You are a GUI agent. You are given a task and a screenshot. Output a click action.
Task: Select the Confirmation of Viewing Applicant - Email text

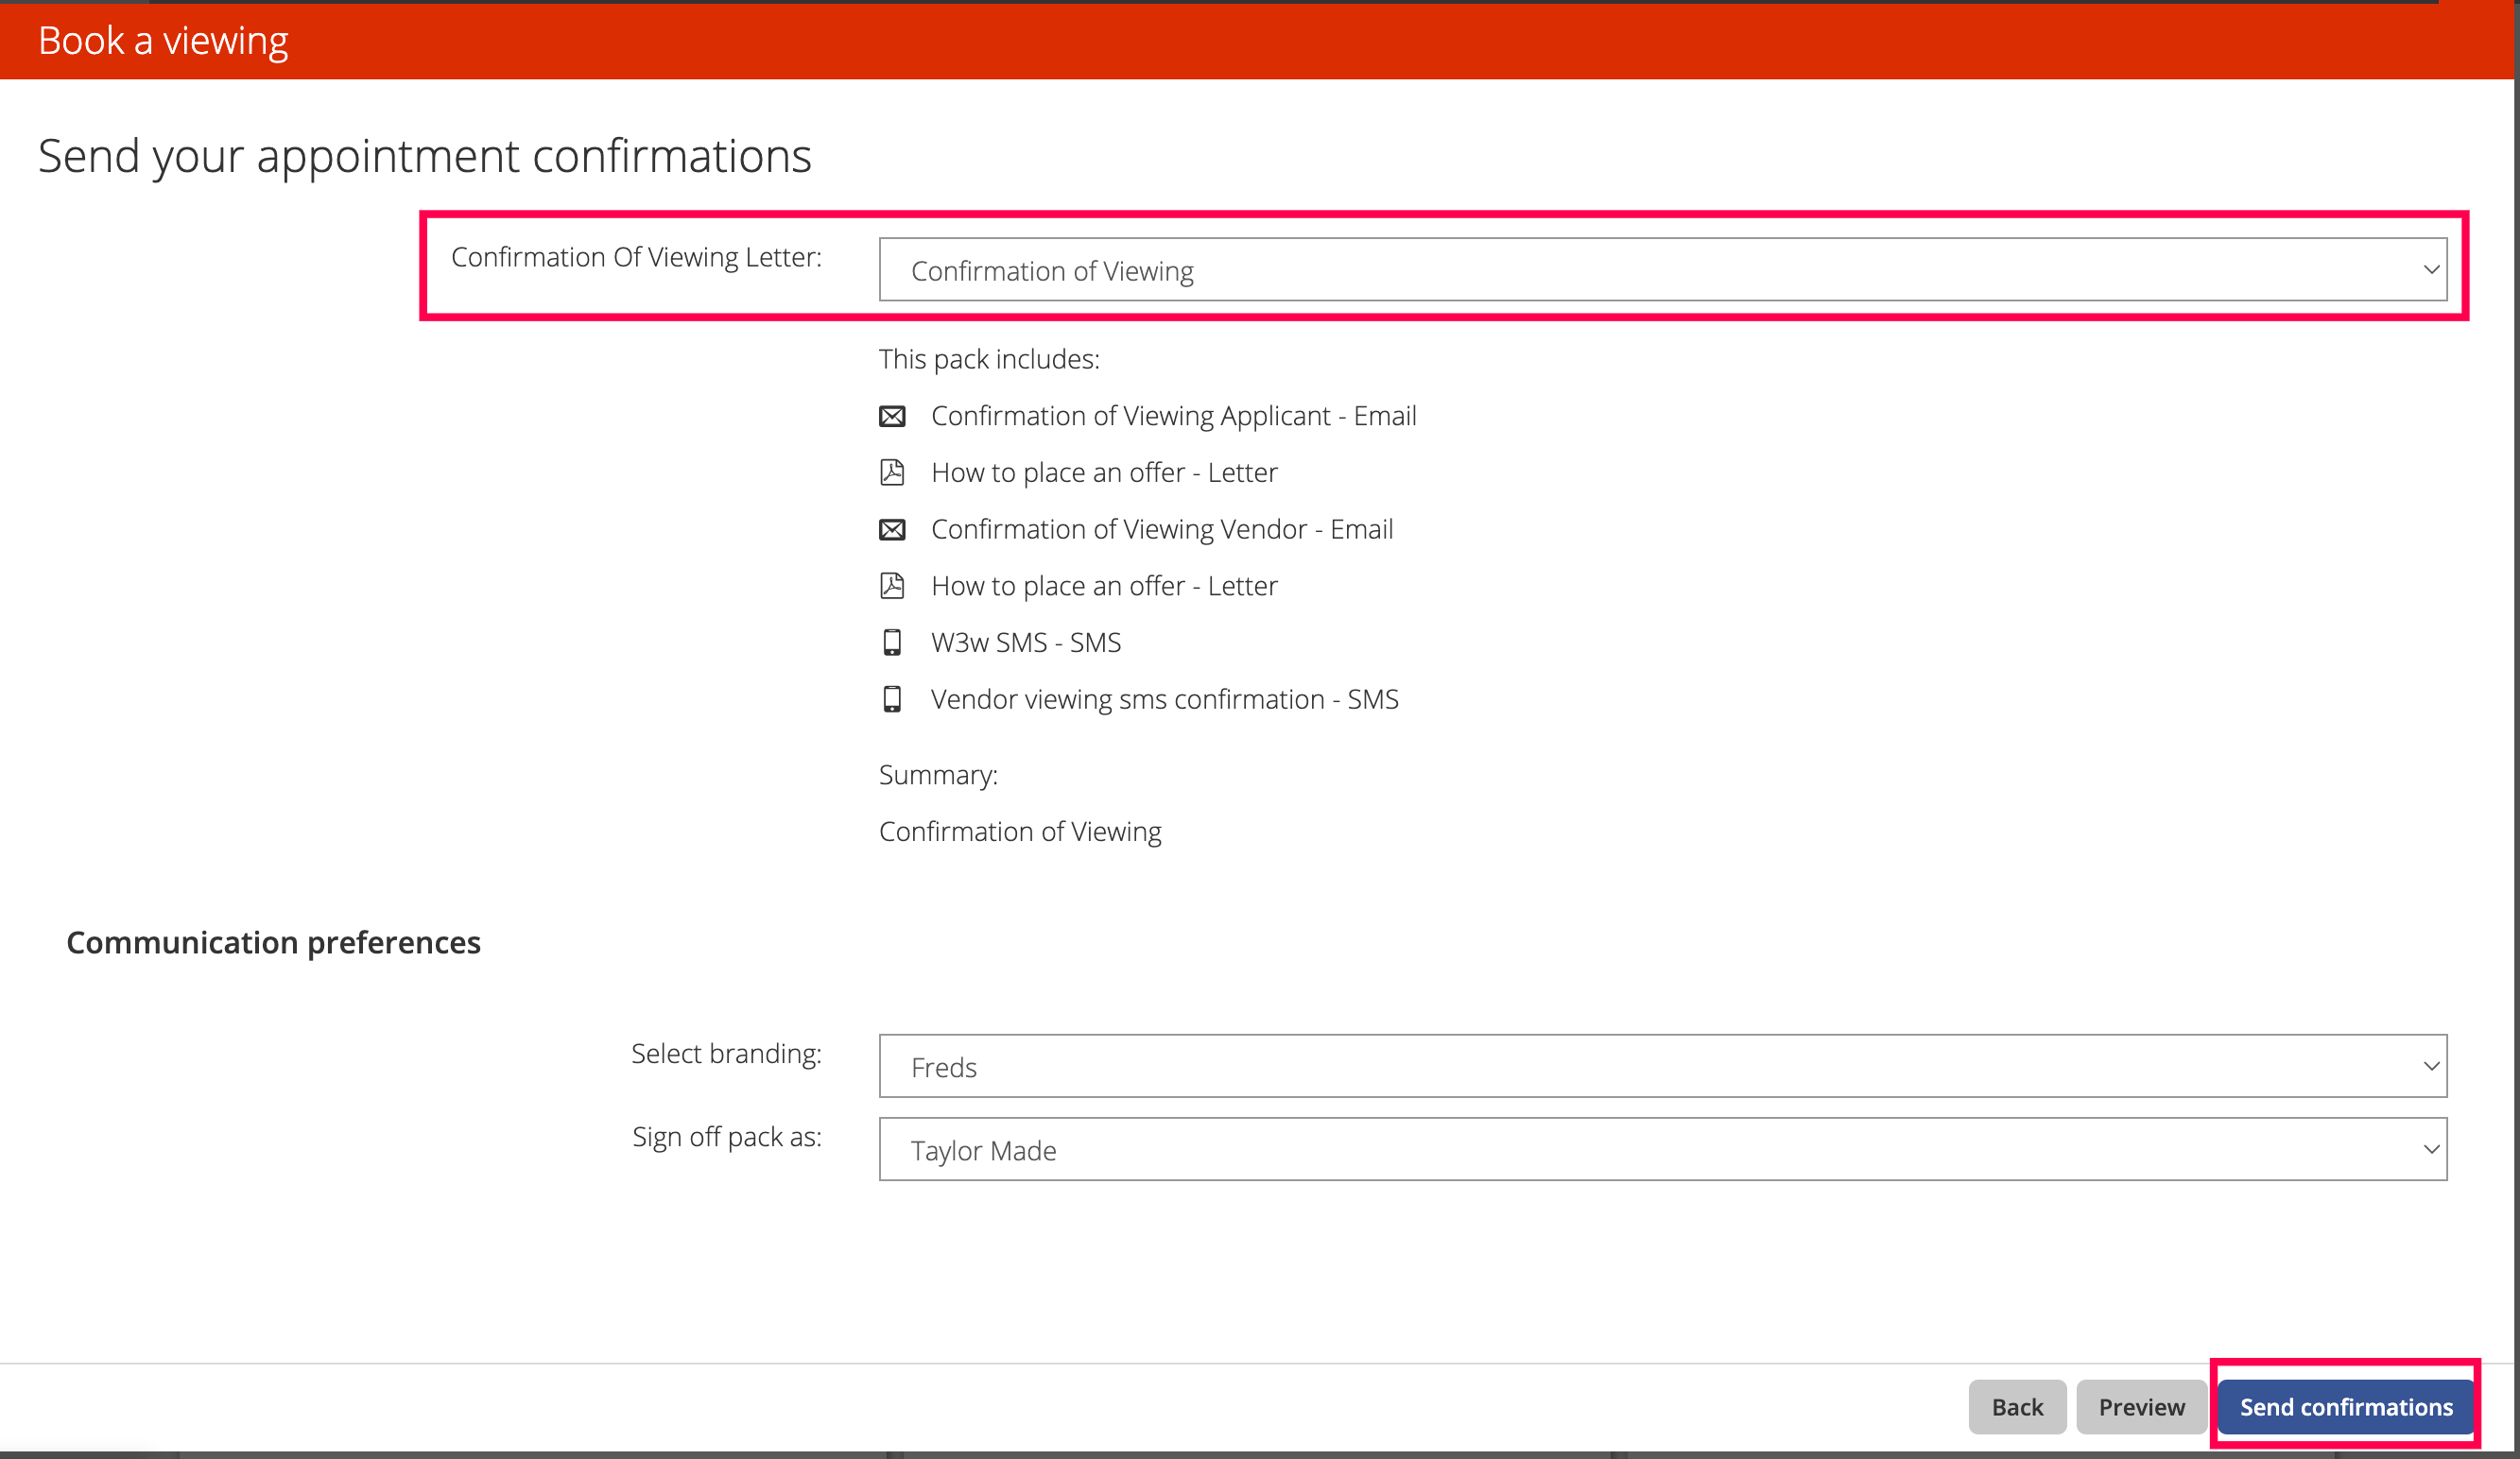pos(1174,416)
